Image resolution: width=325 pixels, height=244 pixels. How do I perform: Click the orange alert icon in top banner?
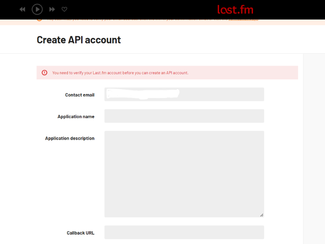pyautogui.click(x=39, y=20)
